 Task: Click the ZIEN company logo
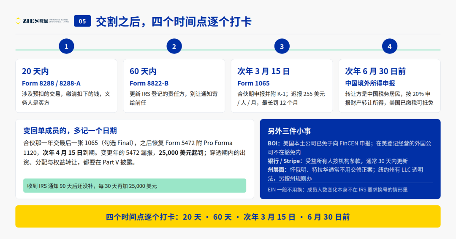click(43, 21)
